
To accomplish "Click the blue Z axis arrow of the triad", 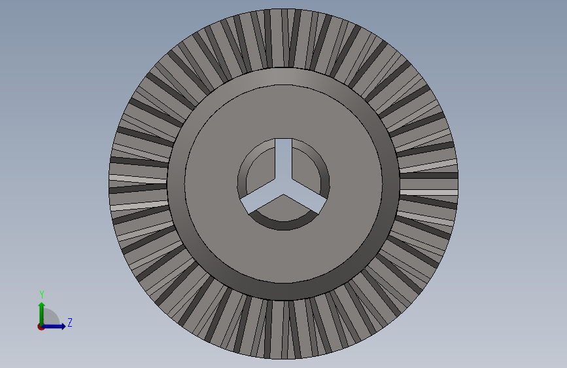I will 54,326.
